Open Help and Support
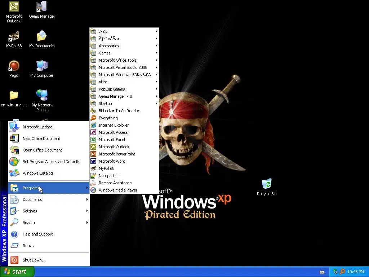 coord(49,234)
